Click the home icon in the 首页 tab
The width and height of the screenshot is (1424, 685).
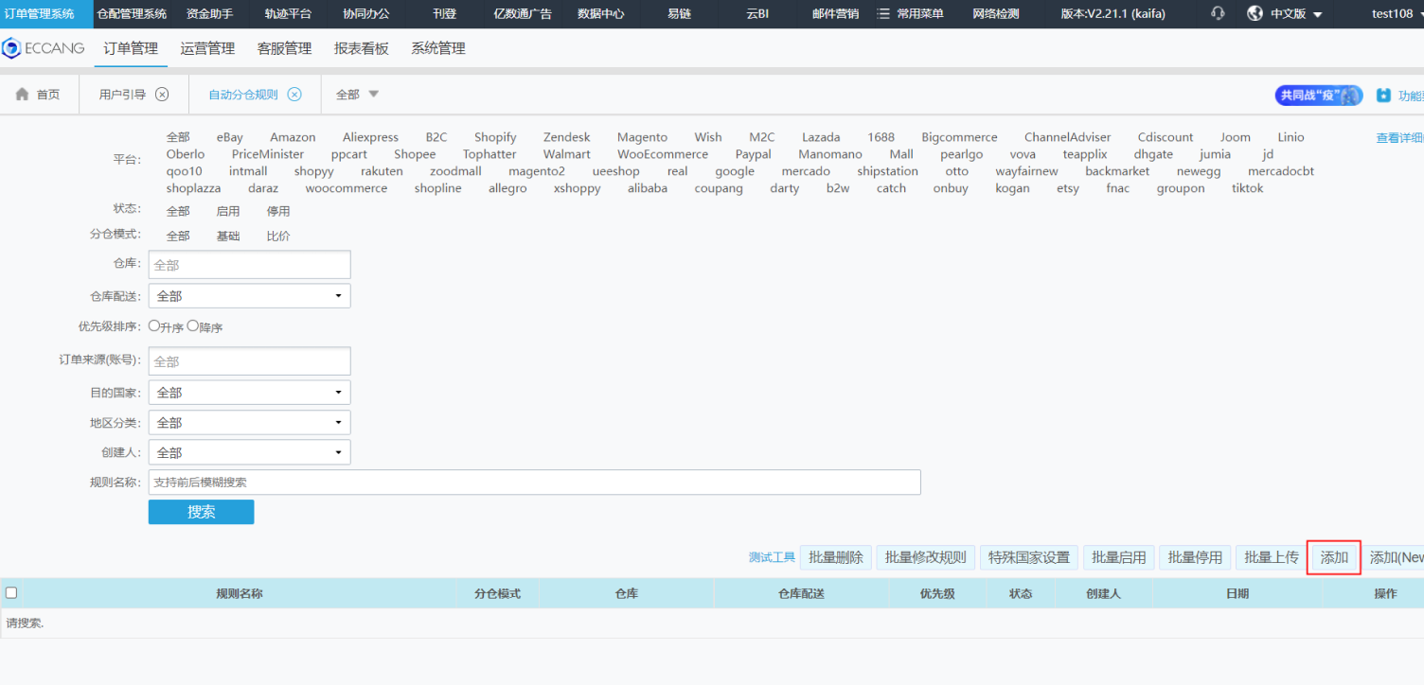point(23,95)
